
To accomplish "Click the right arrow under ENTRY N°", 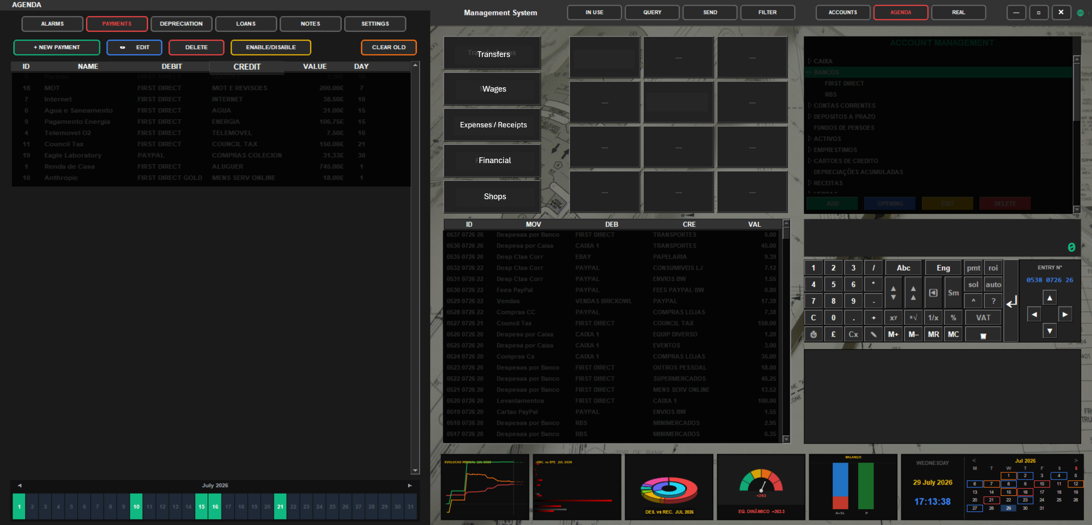I will pos(1065,314).
